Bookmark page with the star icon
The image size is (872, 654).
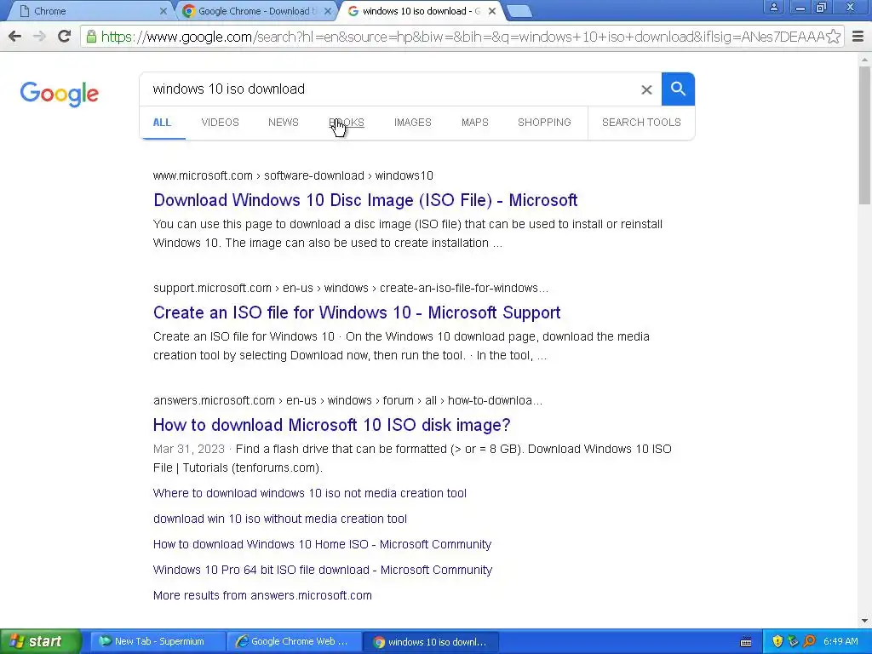pyautogui.click(x=833, y=37)
